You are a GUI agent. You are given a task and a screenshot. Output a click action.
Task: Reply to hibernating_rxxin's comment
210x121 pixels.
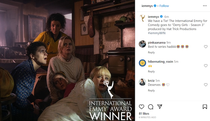coord(151,71)
